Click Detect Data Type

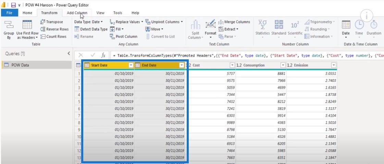click(91, 29)
